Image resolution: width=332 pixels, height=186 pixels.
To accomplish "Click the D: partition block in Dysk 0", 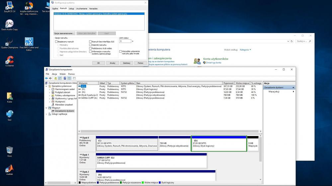I will 219,144.
